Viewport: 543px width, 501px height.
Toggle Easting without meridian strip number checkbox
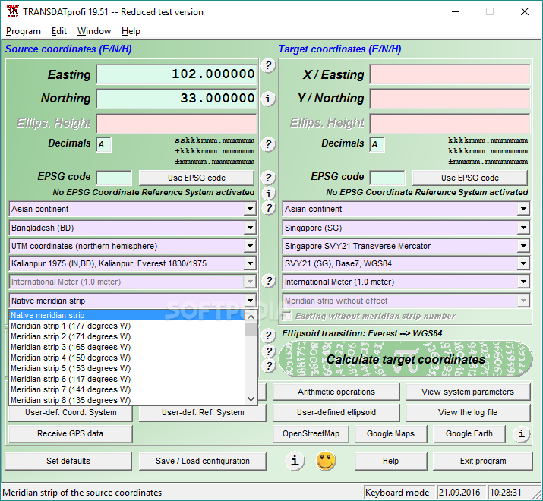287,316
